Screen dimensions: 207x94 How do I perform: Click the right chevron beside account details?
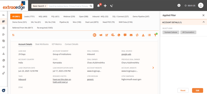153,68
